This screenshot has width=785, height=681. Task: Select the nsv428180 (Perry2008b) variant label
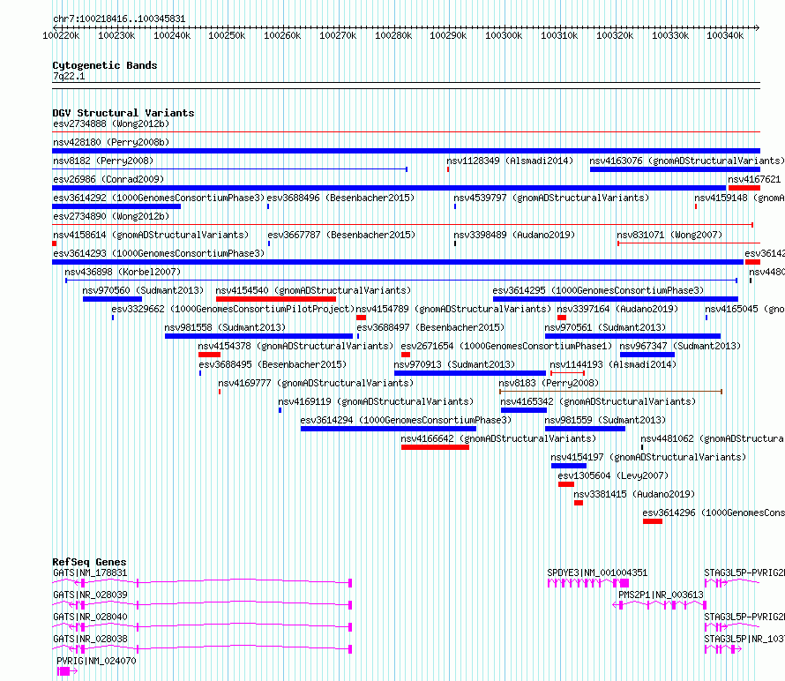(111, 142)
